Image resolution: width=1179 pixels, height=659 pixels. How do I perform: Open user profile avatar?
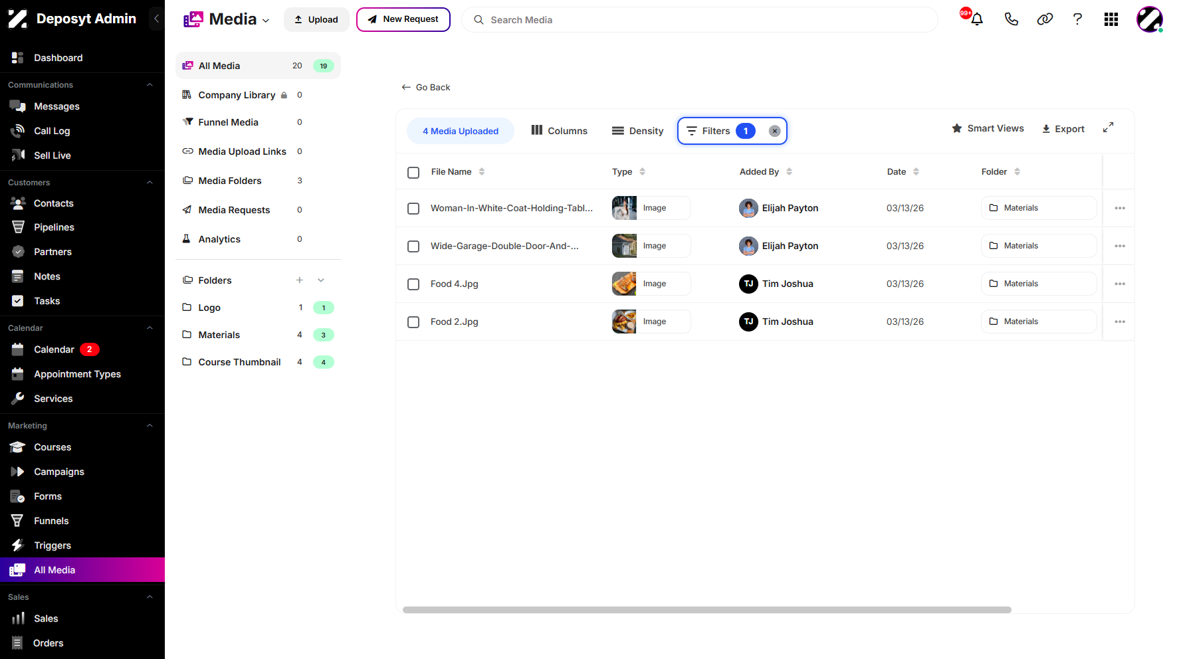click(1149, 19)
